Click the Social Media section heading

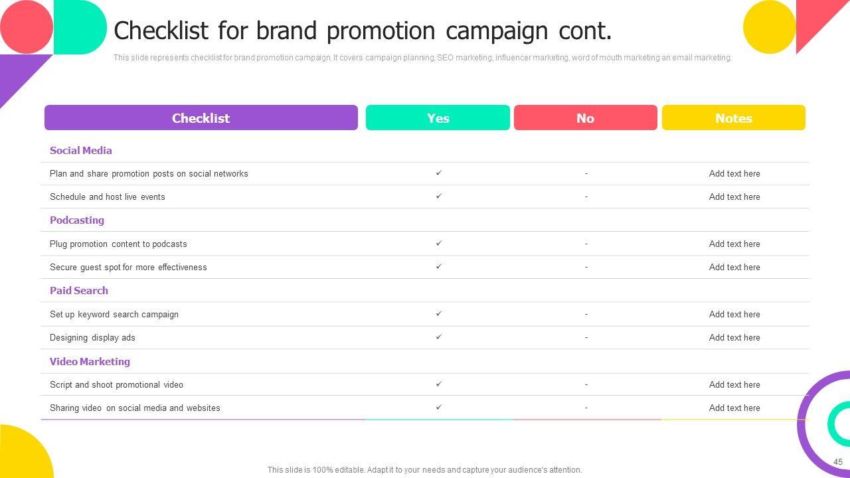(81, 151)
